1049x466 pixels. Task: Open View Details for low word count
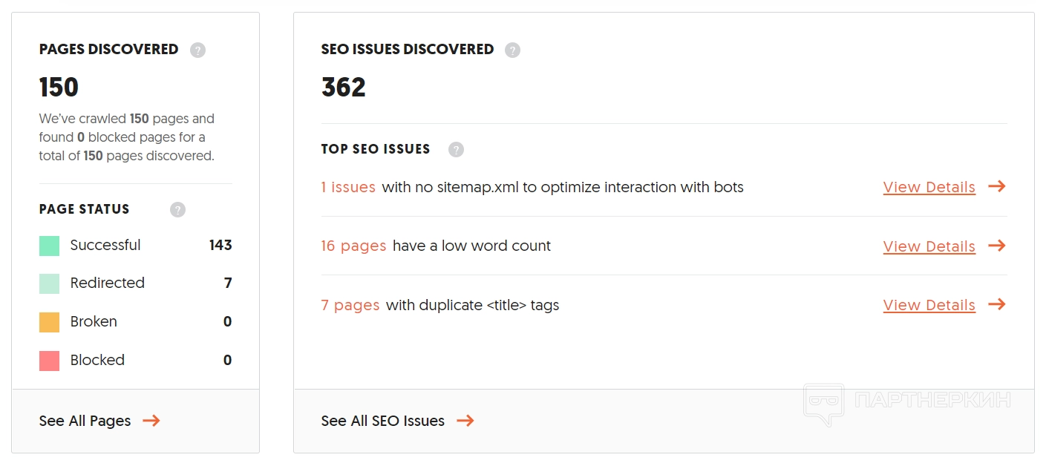coord(929,246)
